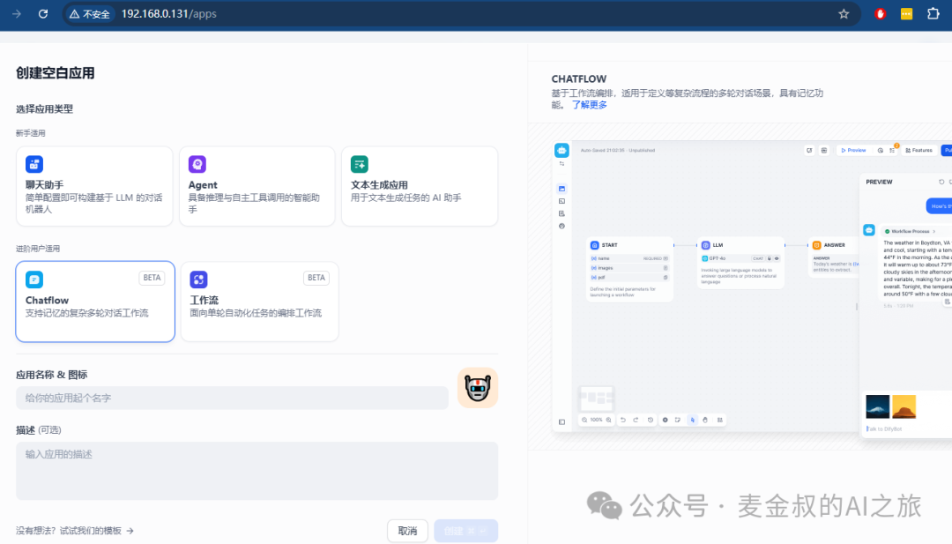Click the blue robot app icon in preview sidebar

[562, 150]
